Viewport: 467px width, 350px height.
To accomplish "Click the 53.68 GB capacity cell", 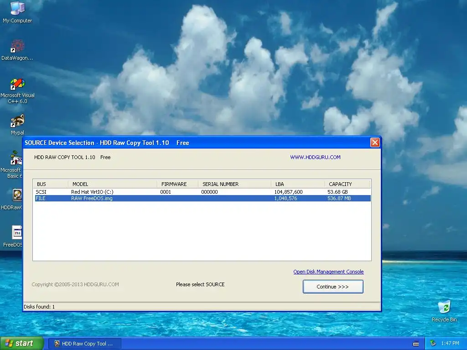I will tap(337, 192).
